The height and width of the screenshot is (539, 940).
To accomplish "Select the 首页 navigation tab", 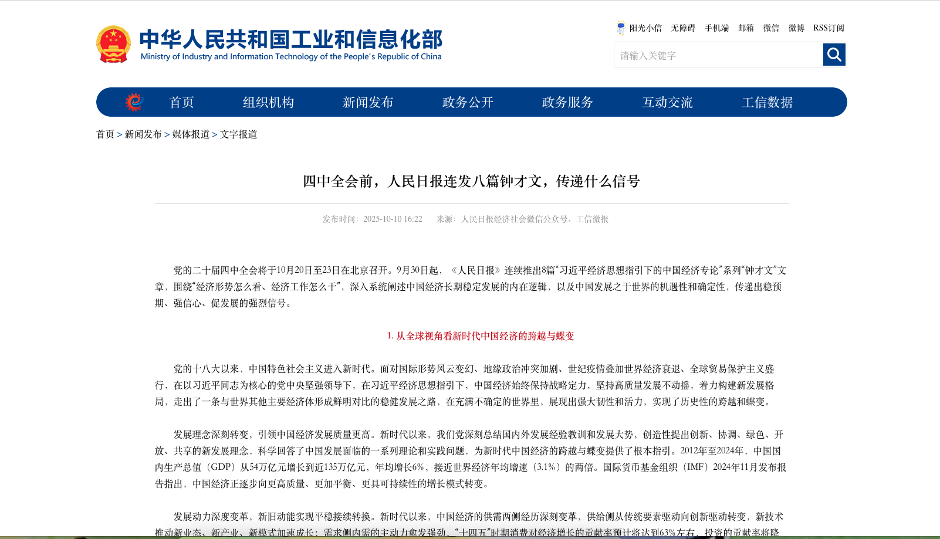I will [182, 101].
